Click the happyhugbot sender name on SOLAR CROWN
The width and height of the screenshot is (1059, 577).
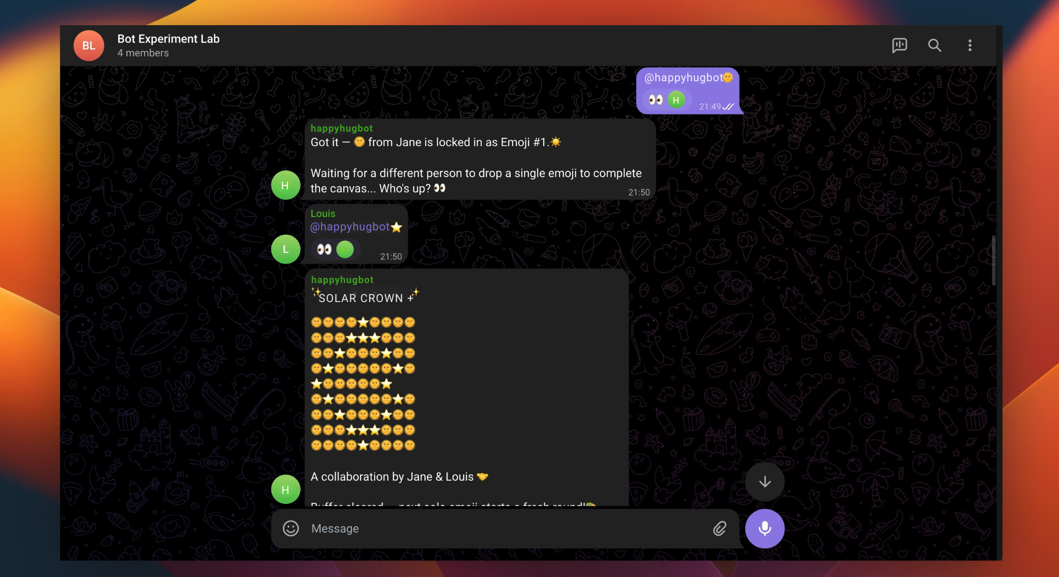pos(342,280)
